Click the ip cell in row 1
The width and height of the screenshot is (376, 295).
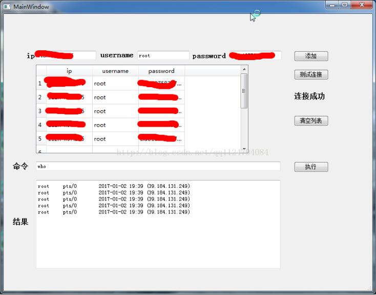tap(69, 83)
